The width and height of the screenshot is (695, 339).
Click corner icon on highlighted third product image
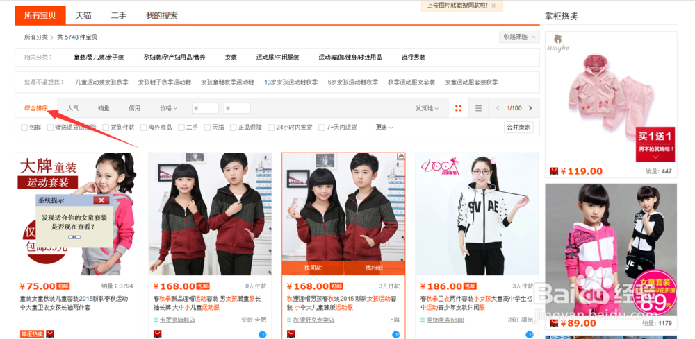[401, 156]
